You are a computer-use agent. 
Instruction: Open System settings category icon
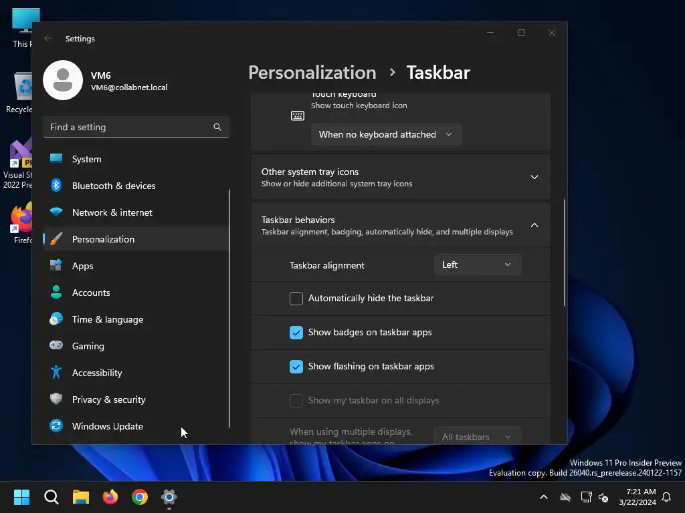coord(56,159)
